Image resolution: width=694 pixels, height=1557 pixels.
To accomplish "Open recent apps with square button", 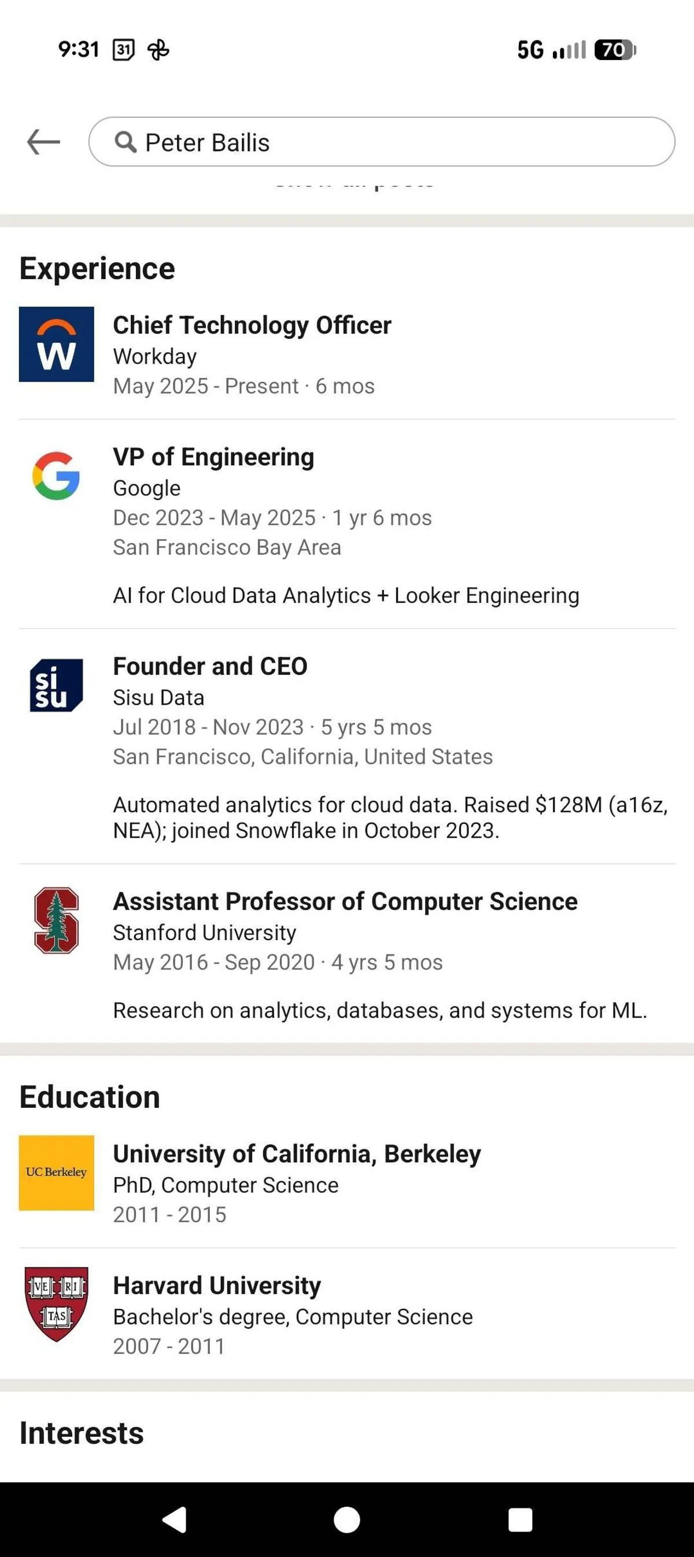I will tap(520, 1519).
